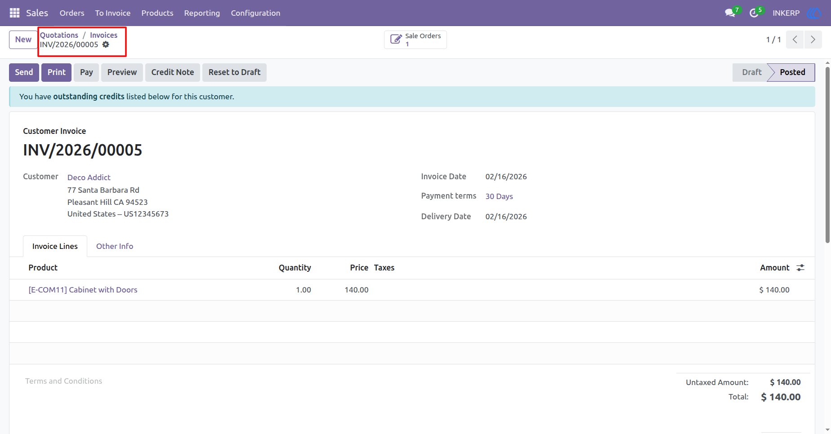Navigate to Quotations breadcrumb

pos(59,35)
